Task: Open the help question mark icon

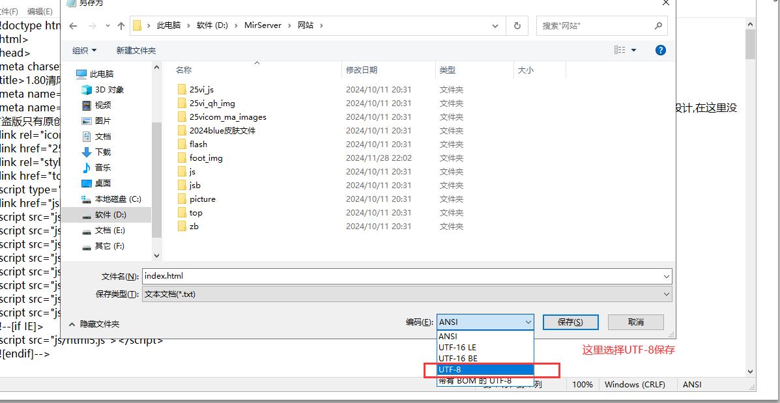Action: pyautogui.click(x=661, y=50)
